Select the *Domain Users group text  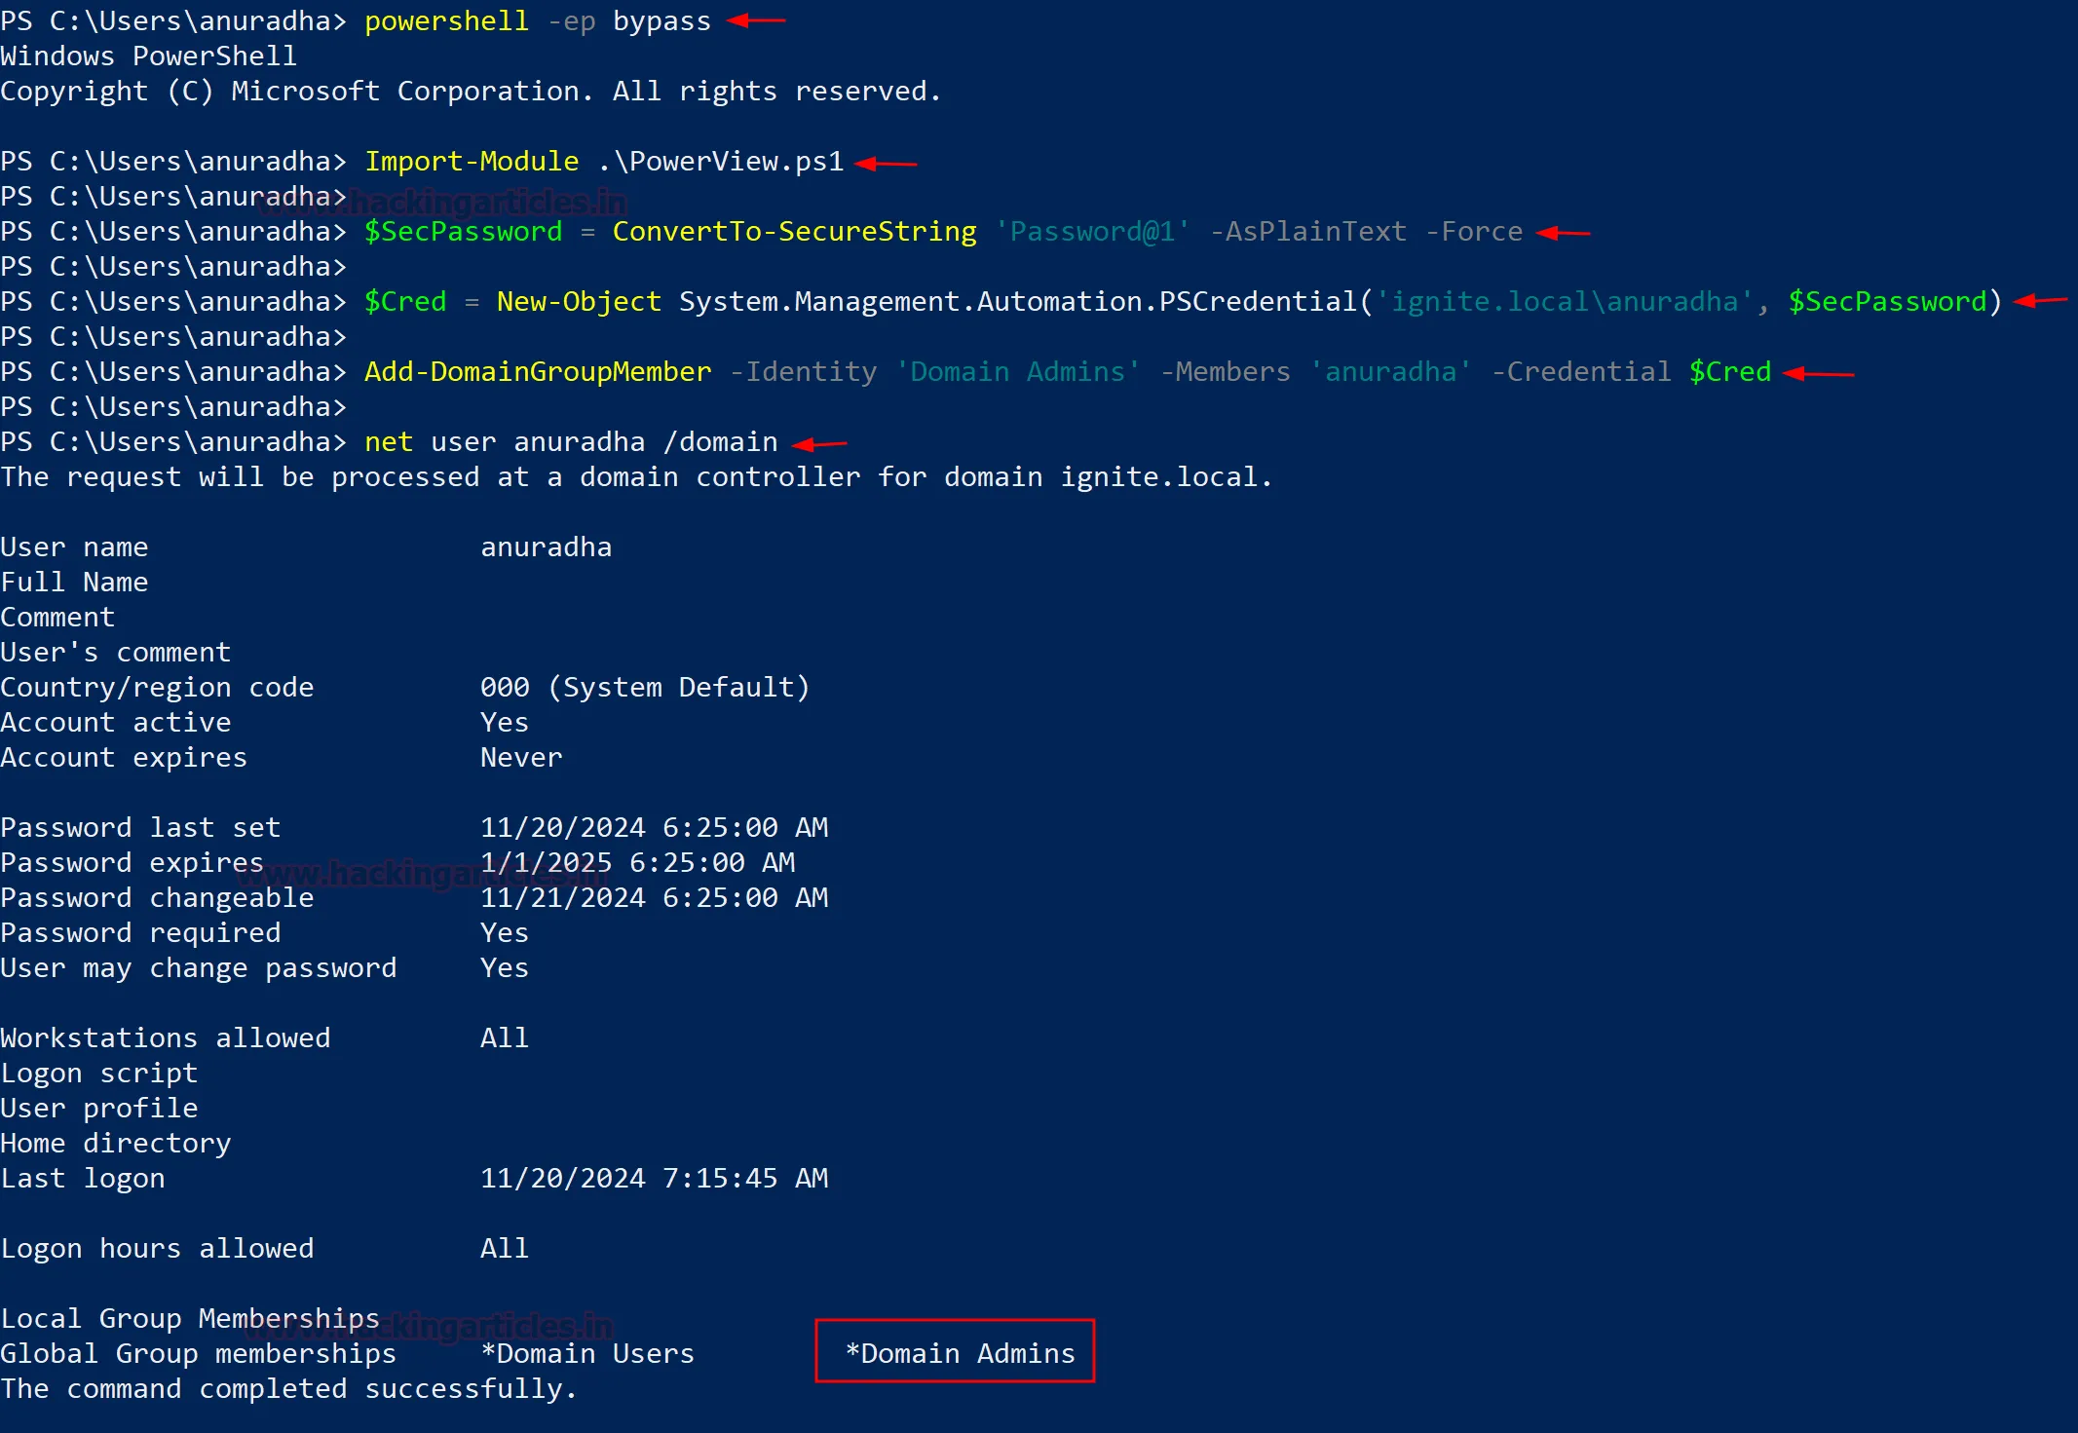click(586, 1352)
